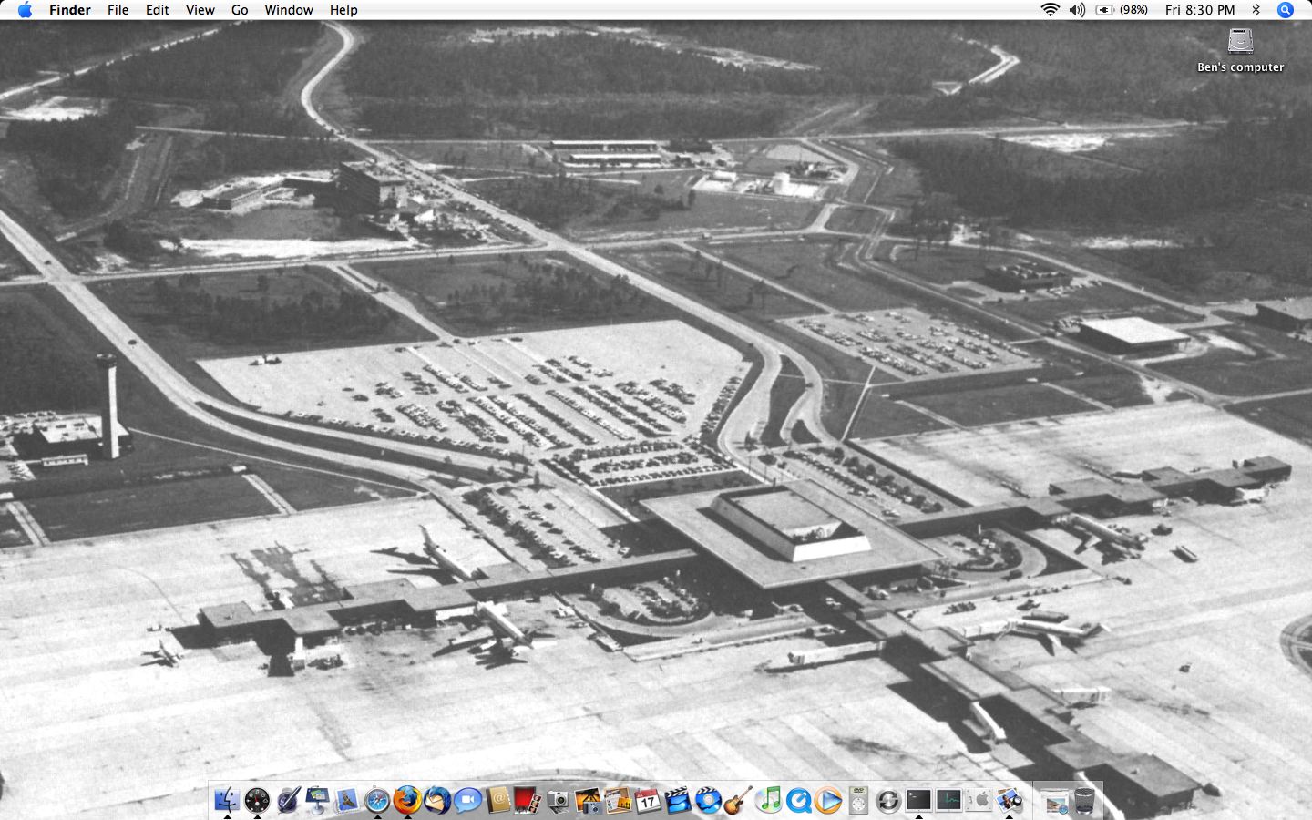Switch to Terminal in the Dock
Screen dimensions: 1312x820
918,800
